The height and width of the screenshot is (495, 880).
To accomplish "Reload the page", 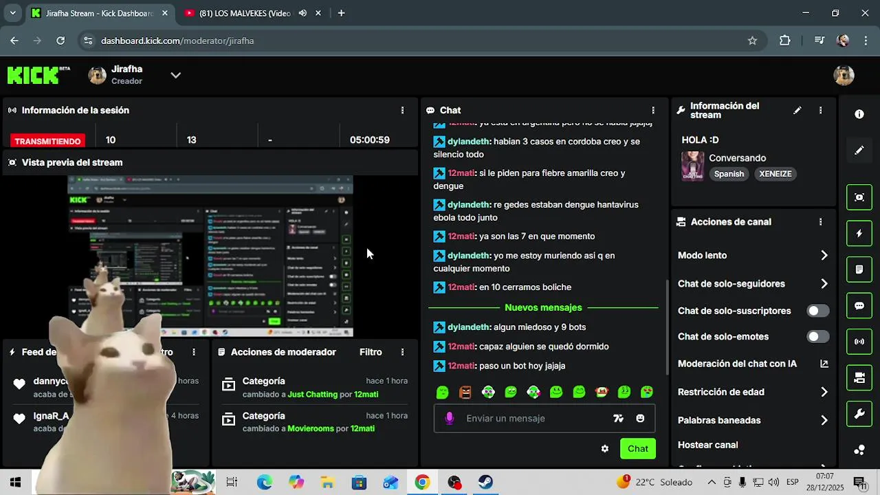I will 60,41.
